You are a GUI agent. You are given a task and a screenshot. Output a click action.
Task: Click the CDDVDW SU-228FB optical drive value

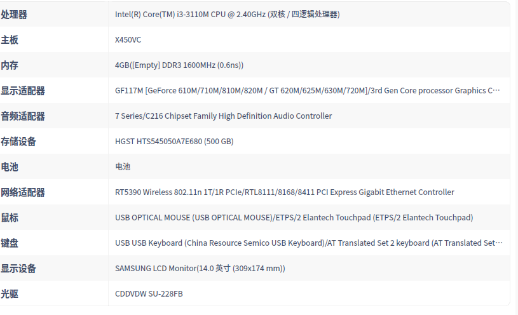[149, 294]
